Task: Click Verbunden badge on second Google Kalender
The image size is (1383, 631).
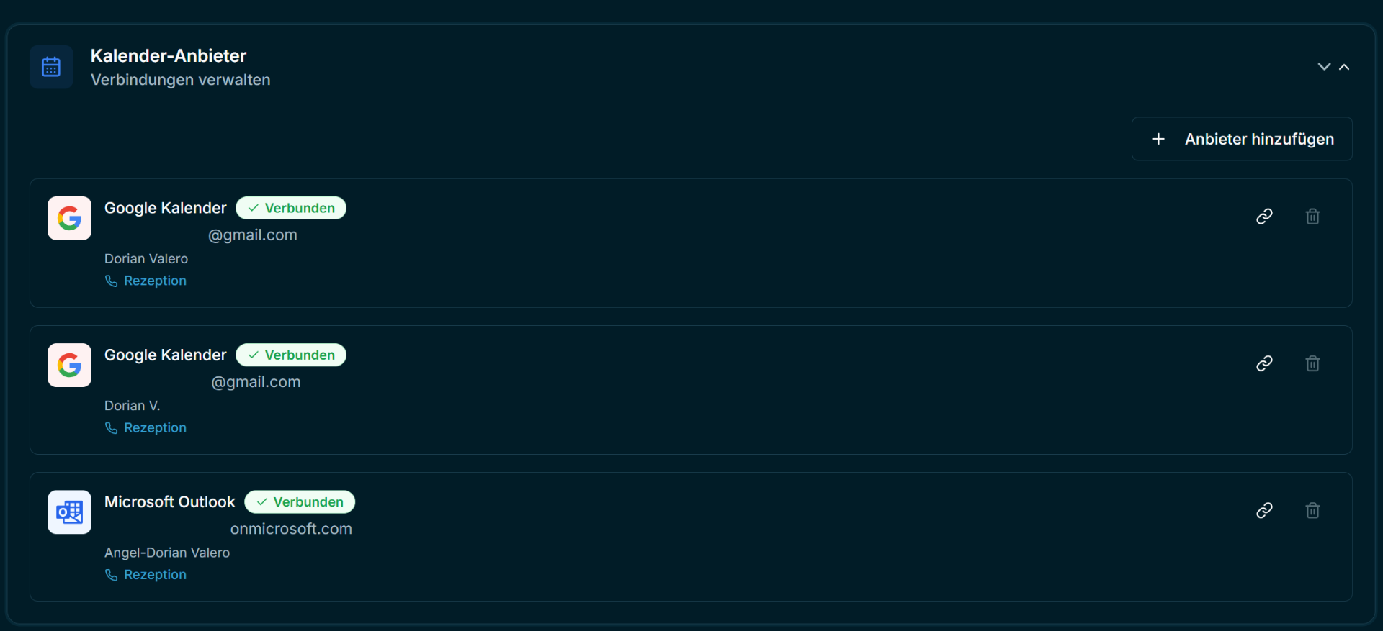Action: click(x=291, y=355)
